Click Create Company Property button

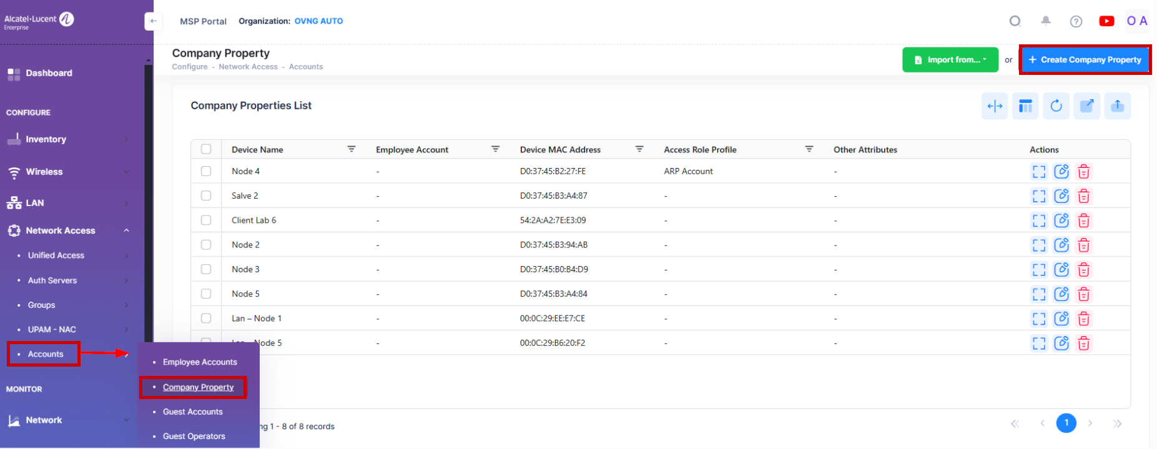click(1085, 60)
